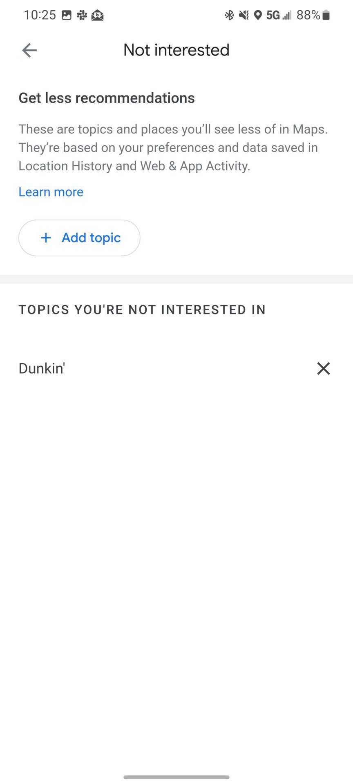
Task: Open the Learn more link
Action: pos(51,192)
